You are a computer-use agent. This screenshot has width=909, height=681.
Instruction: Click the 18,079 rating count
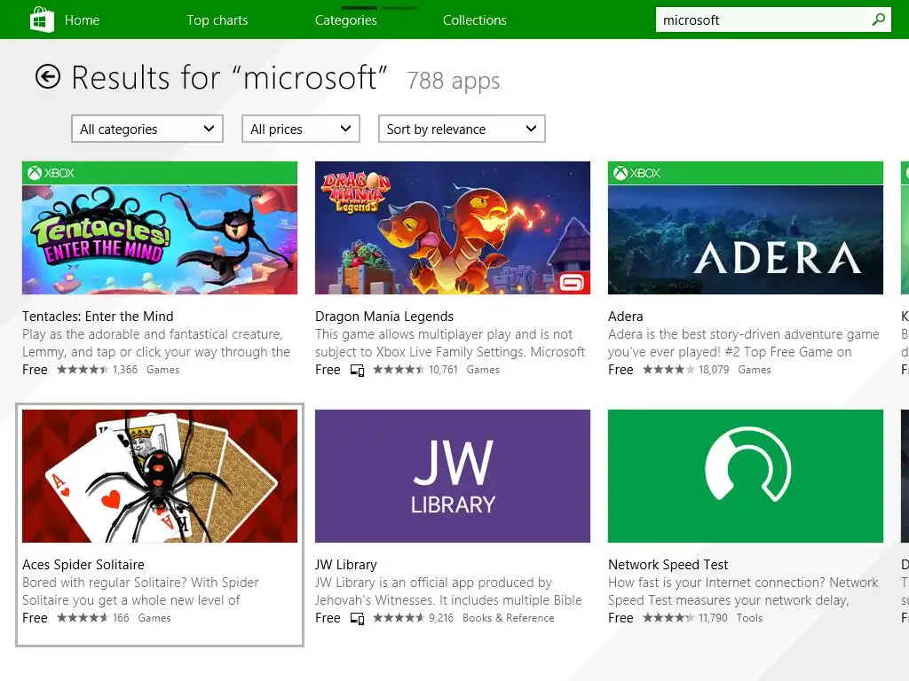click(714, 370)
